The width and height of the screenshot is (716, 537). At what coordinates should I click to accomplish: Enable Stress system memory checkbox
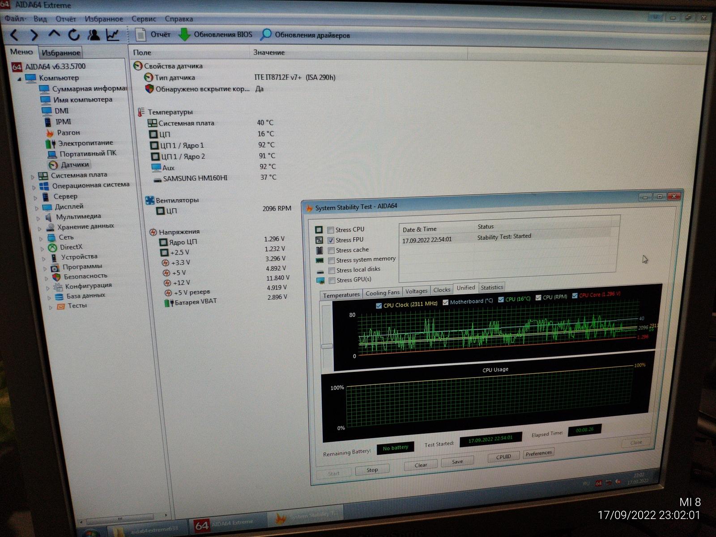click(332, 260)
